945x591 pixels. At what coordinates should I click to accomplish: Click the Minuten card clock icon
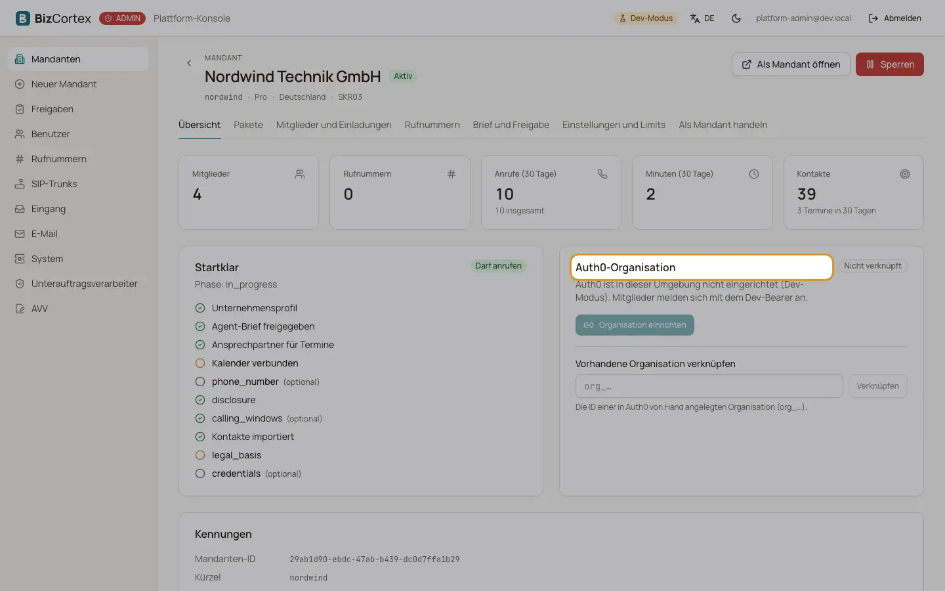pyautogui.click(x=754, y=174)
